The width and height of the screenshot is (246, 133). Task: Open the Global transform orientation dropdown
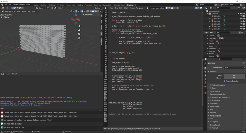click(41, 8)
